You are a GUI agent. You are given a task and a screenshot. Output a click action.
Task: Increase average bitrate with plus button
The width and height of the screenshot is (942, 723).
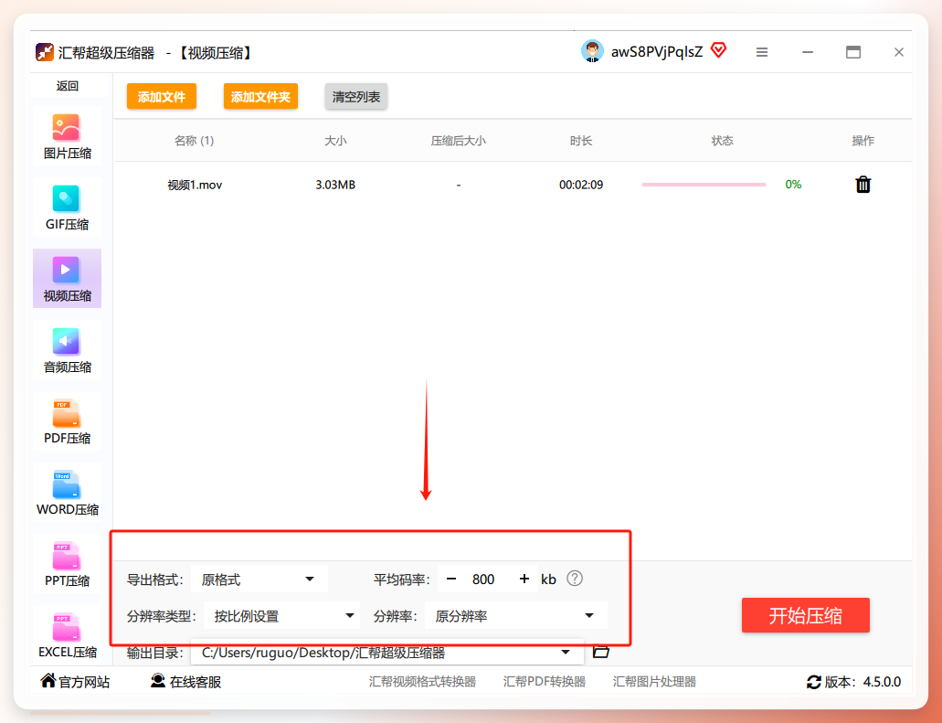(524, 579)
